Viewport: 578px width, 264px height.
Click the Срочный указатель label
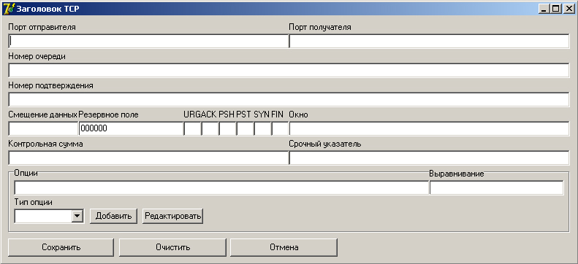[x=325, y=144]
